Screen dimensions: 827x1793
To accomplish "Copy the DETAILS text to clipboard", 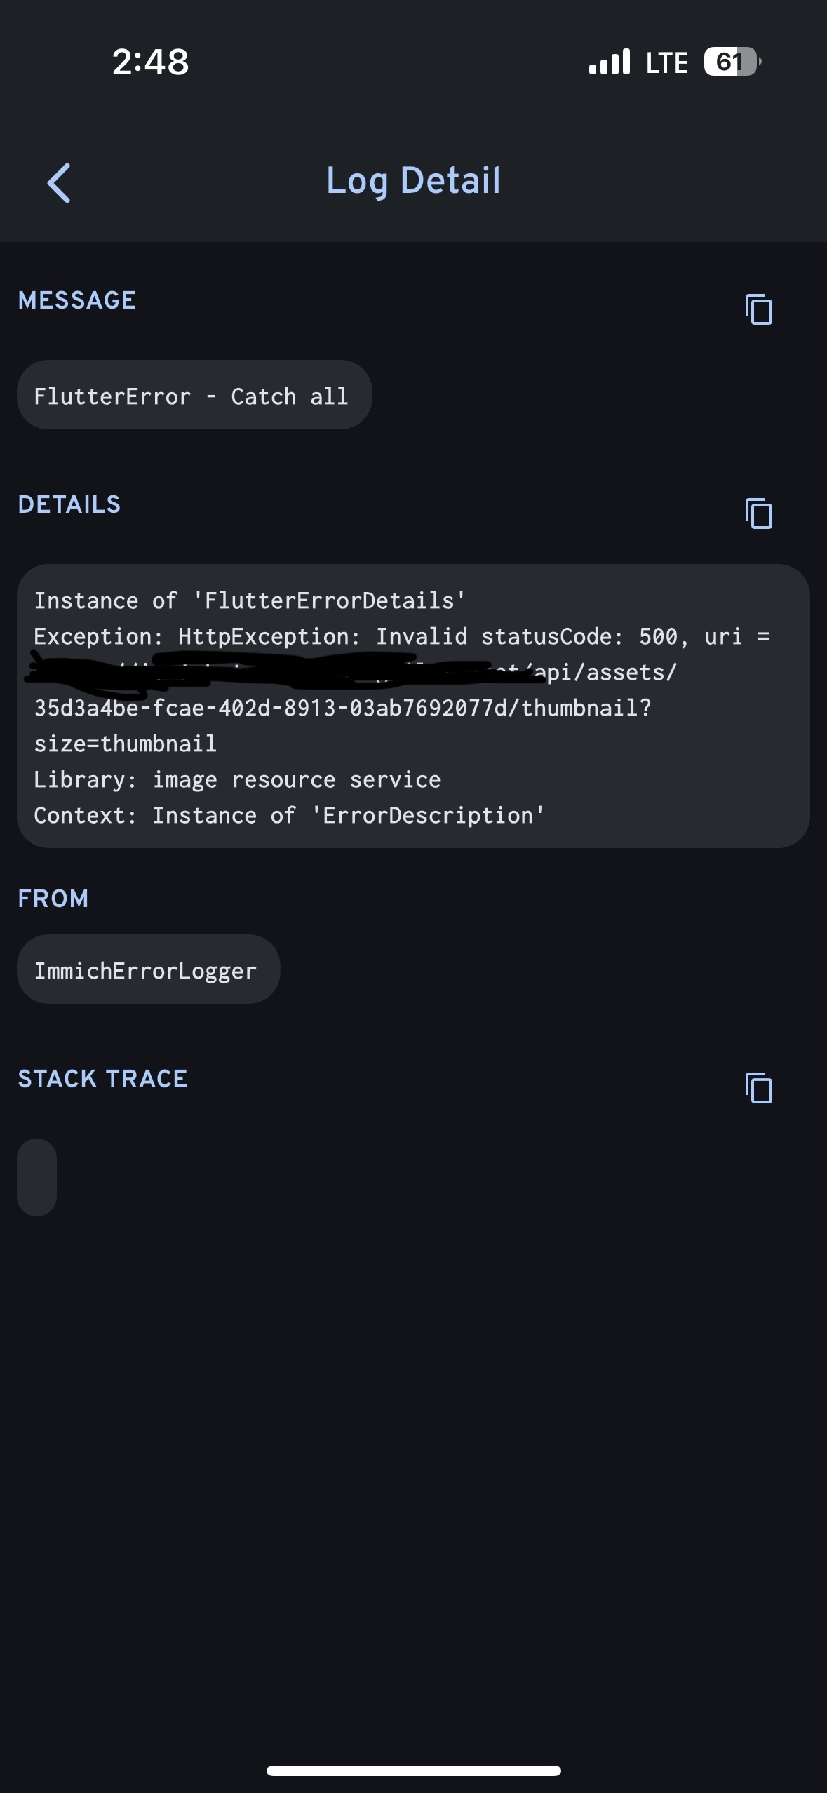I will point(758,513).
